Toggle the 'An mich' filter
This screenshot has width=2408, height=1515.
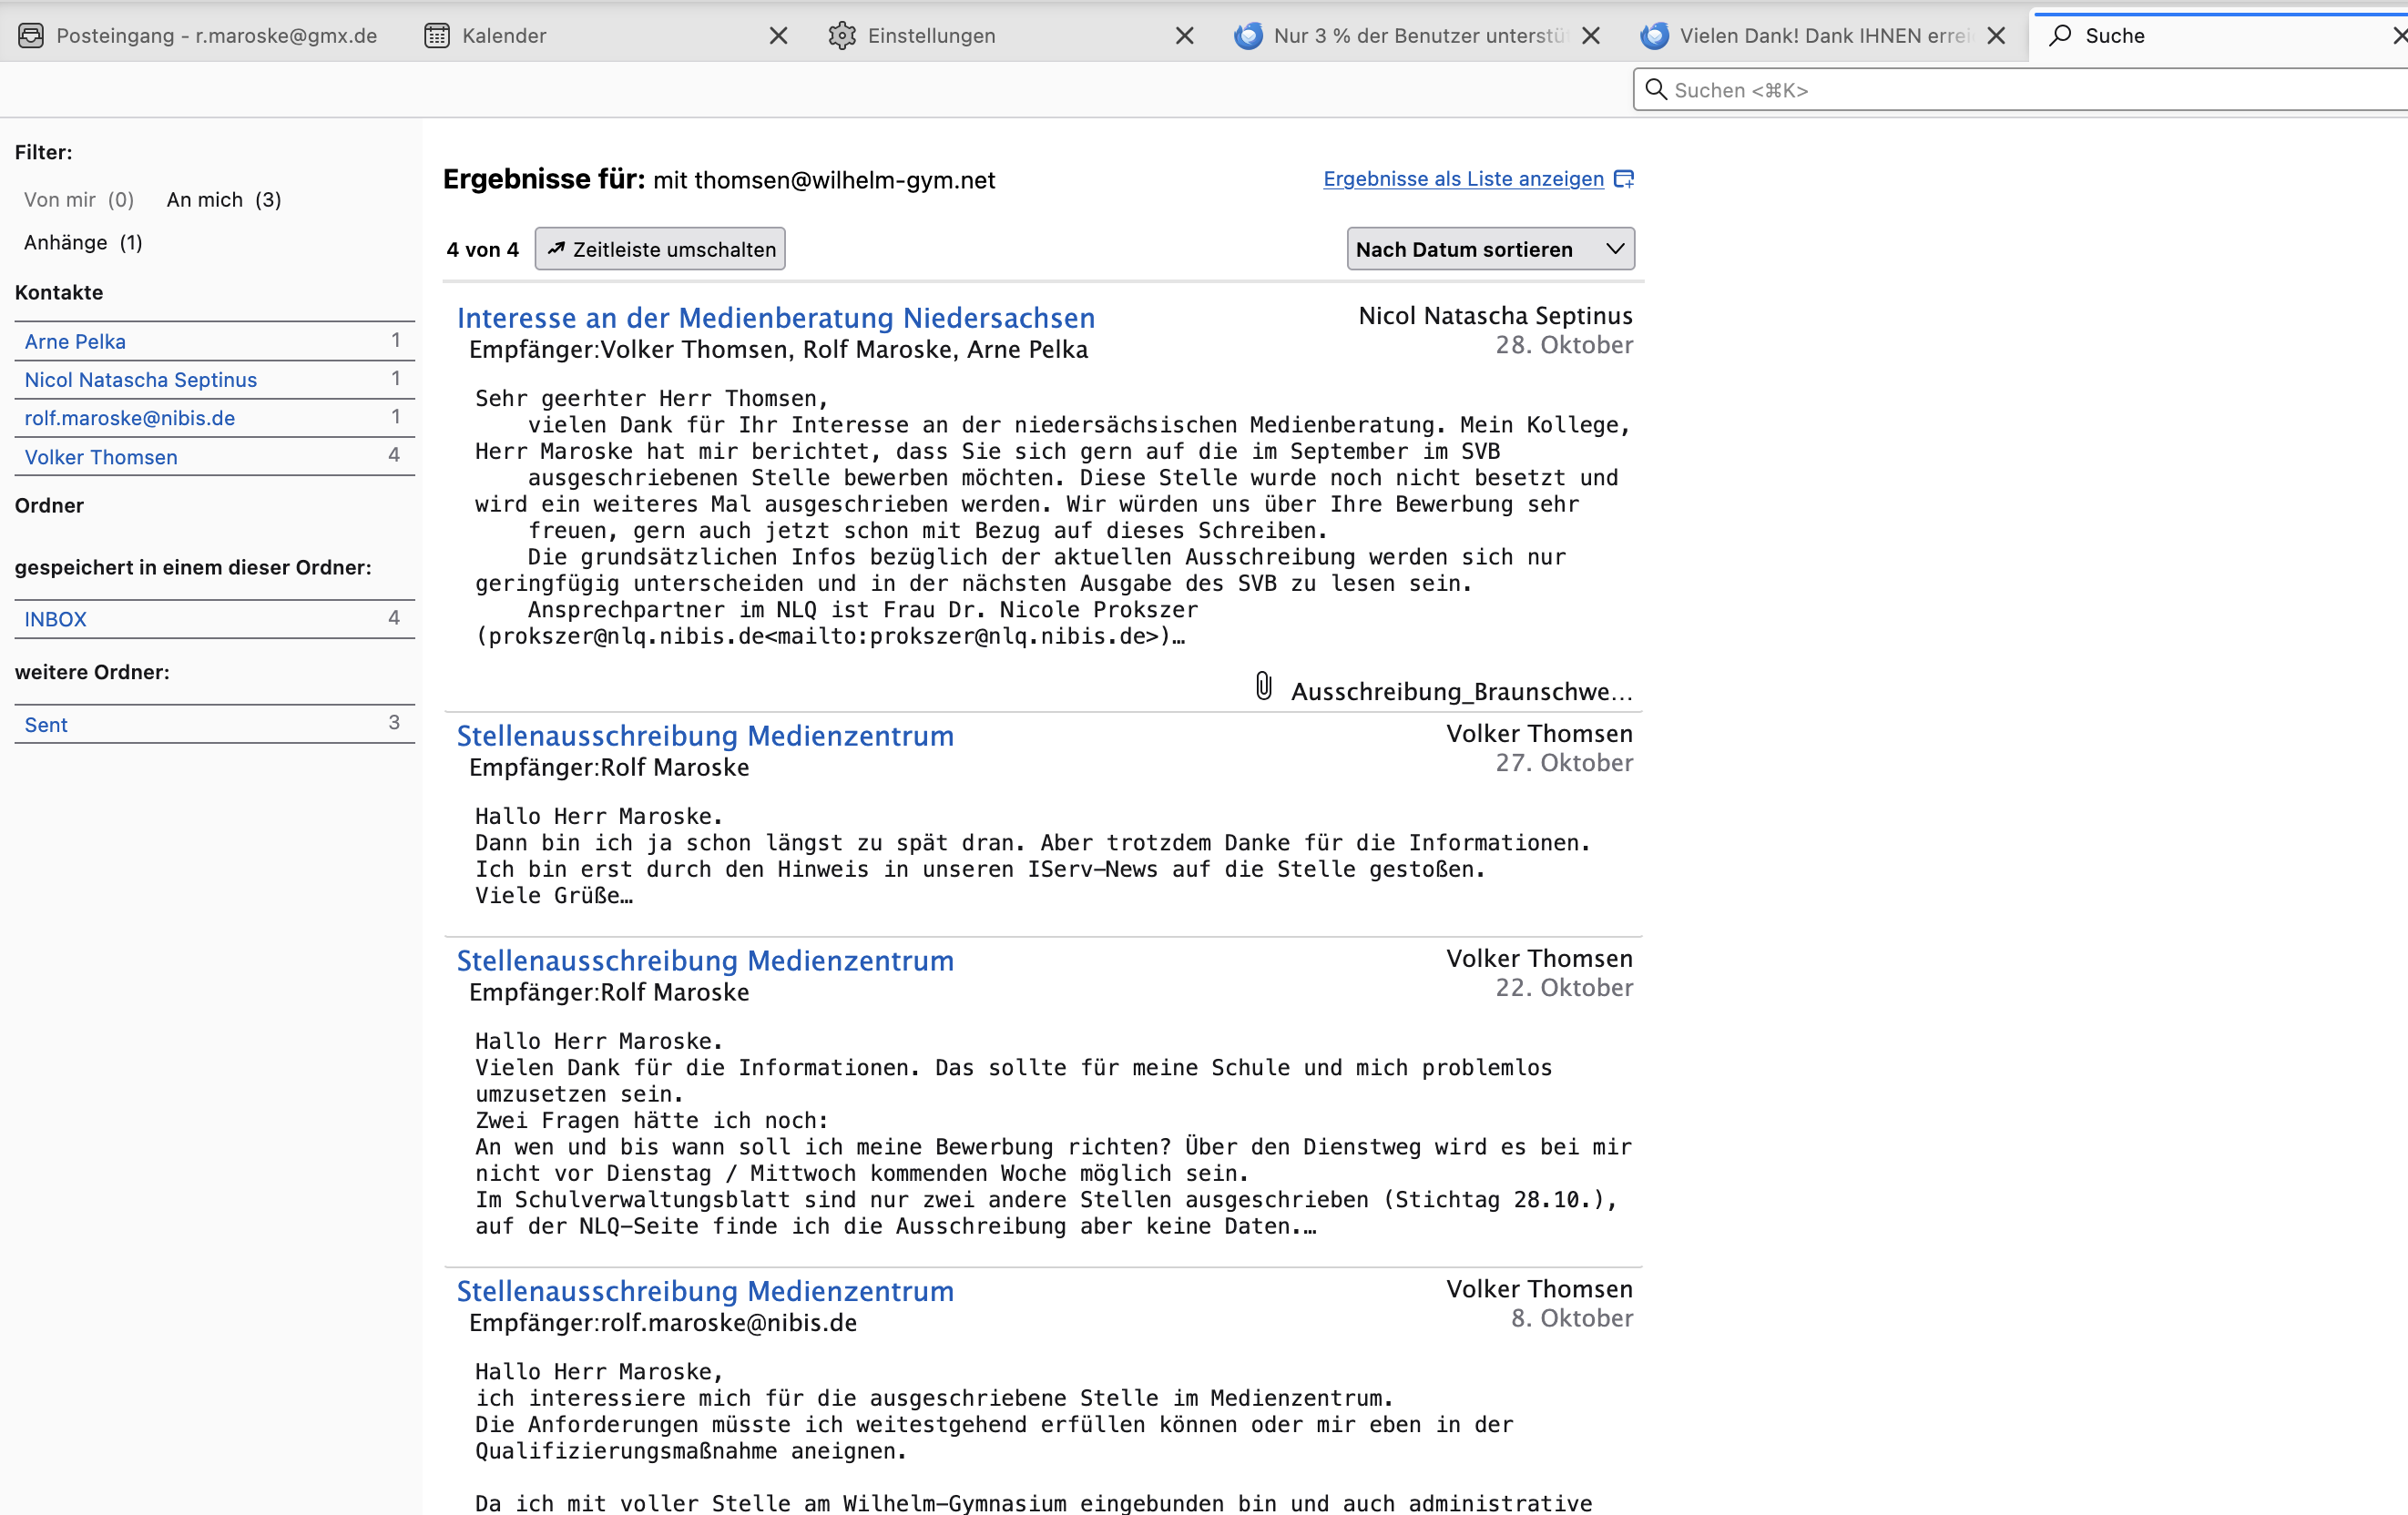click(x=224, y=200)
